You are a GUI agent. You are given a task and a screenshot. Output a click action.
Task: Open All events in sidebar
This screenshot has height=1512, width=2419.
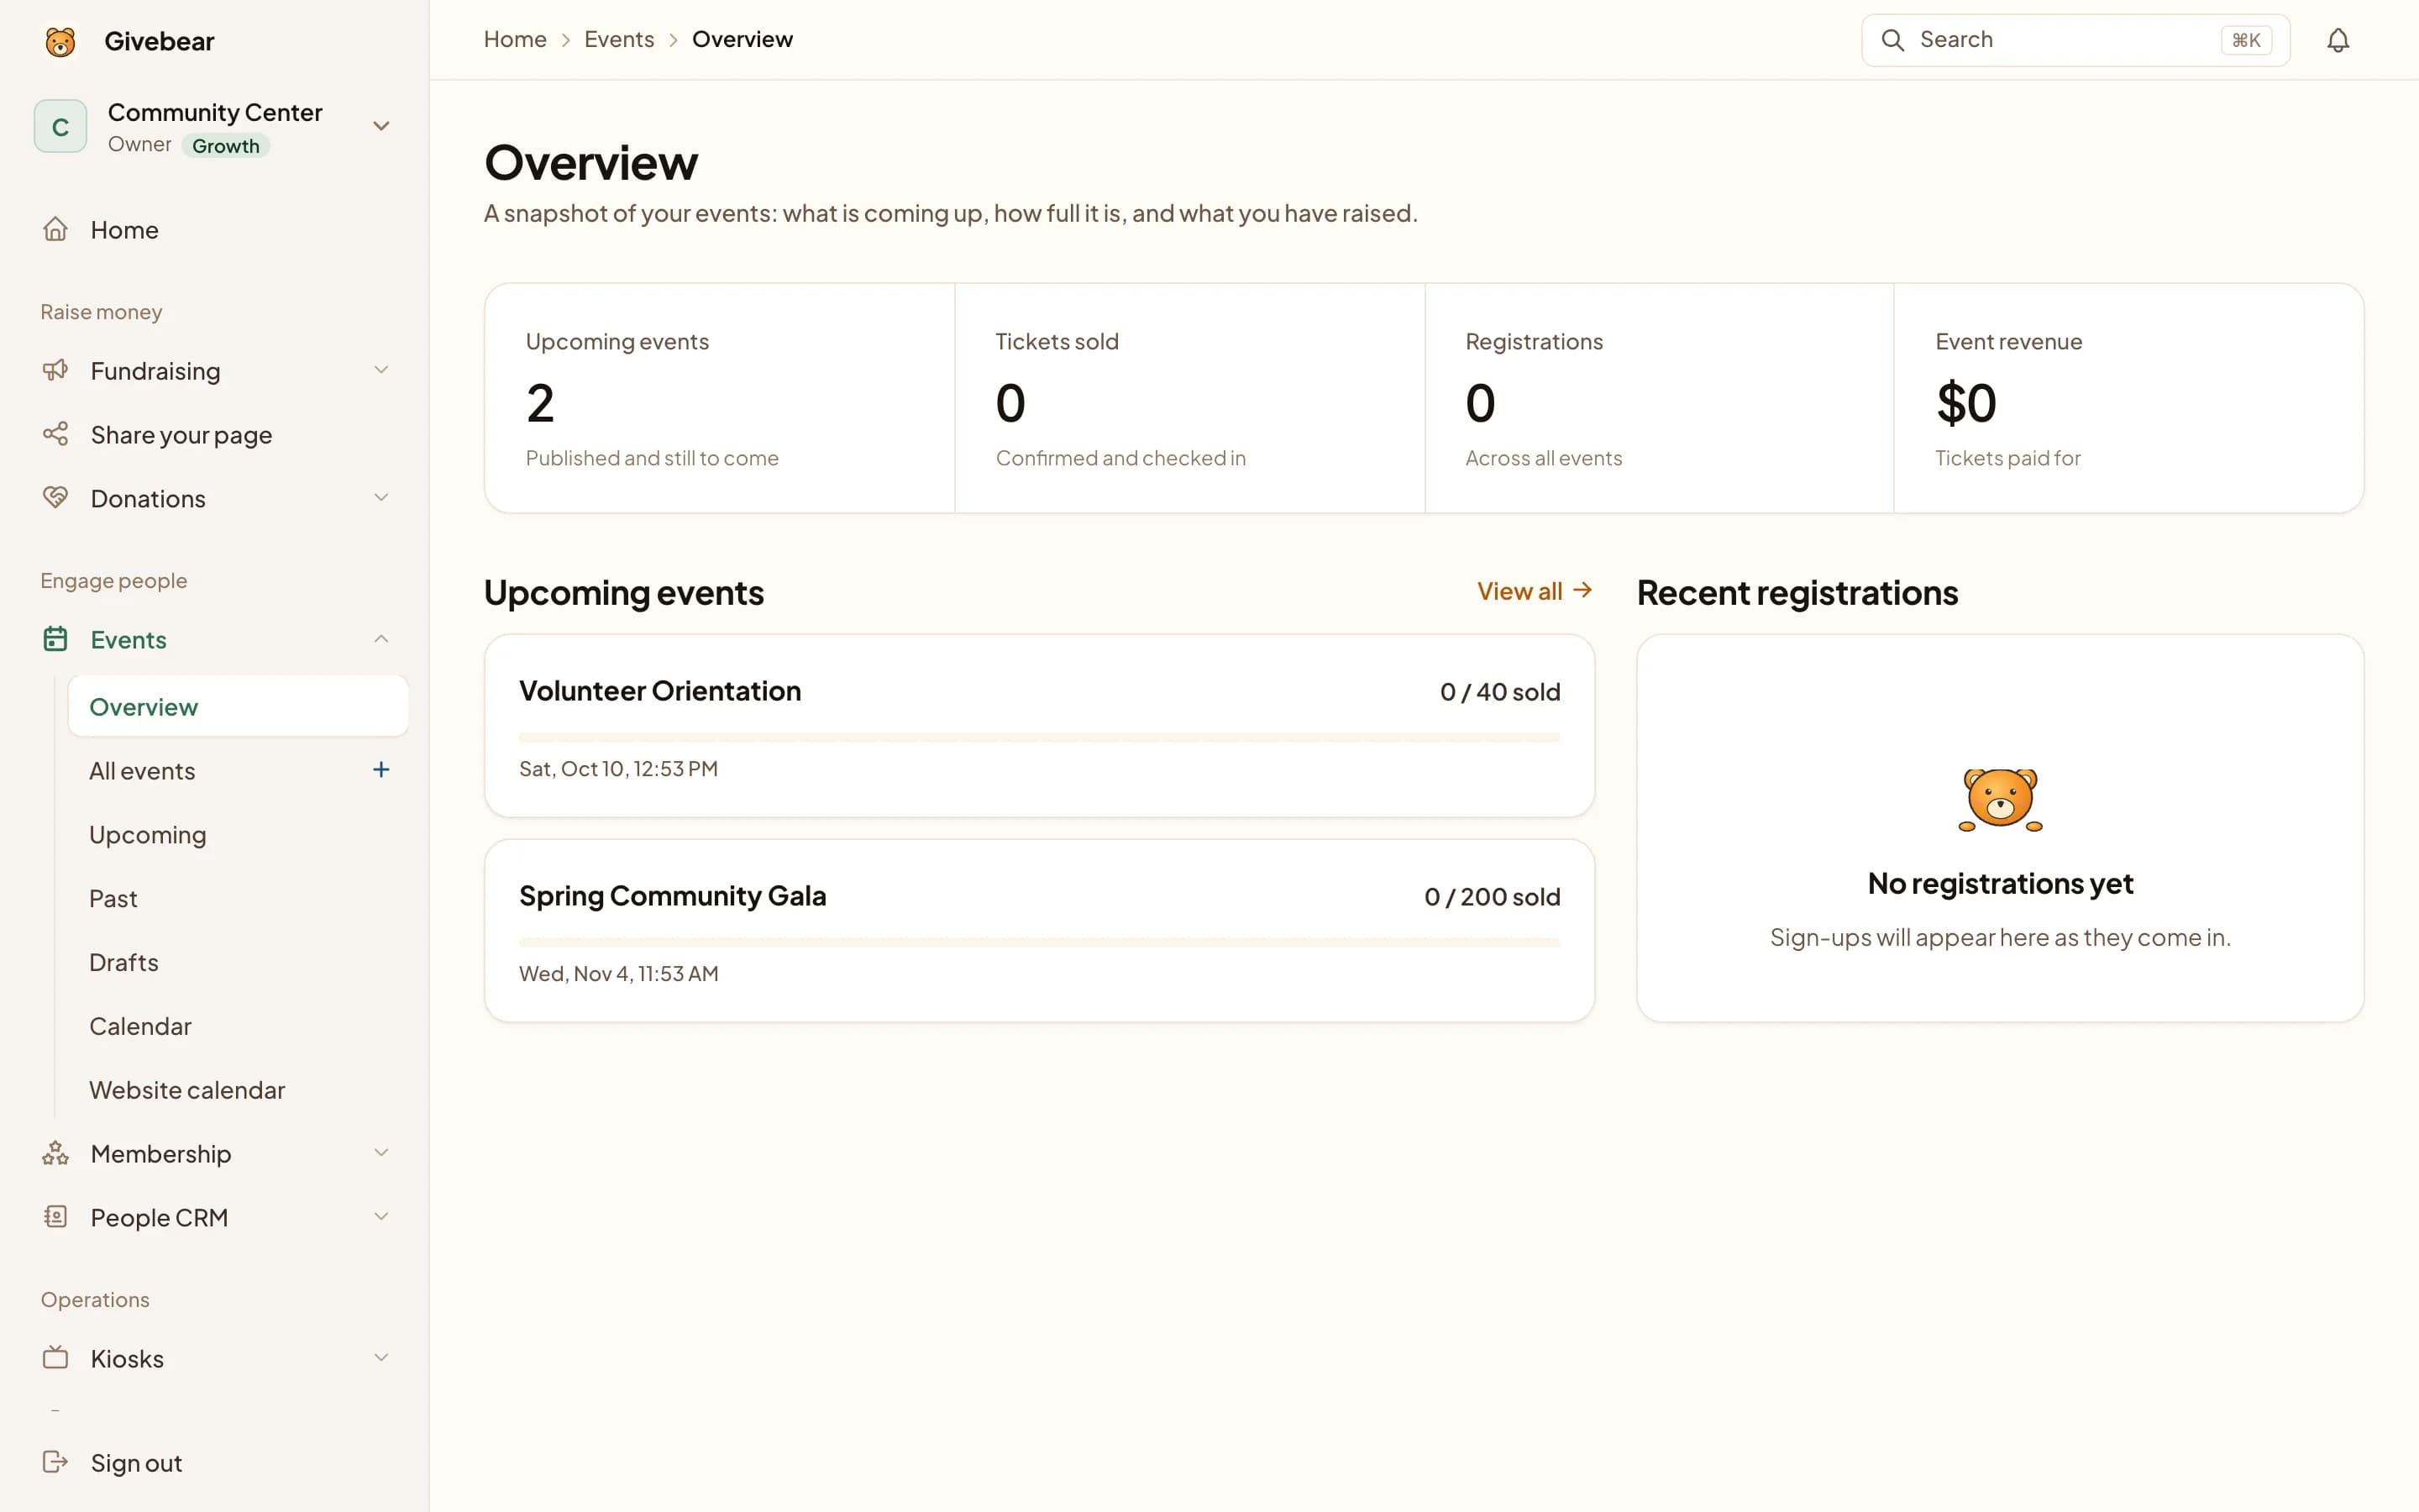coord(142,771)
